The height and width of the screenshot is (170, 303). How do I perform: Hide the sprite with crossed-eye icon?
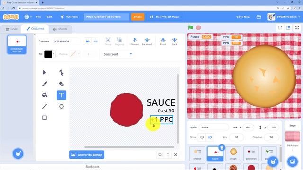coord(210,137)
